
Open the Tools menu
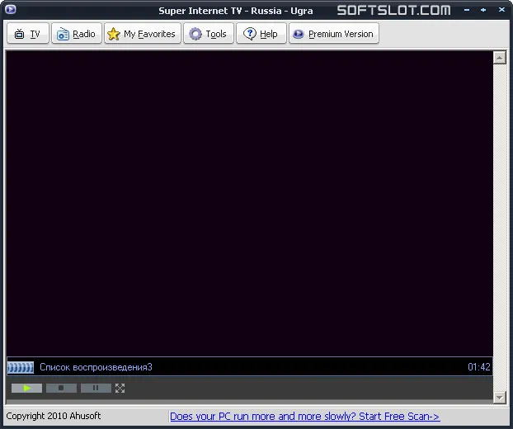coord(209,33)
